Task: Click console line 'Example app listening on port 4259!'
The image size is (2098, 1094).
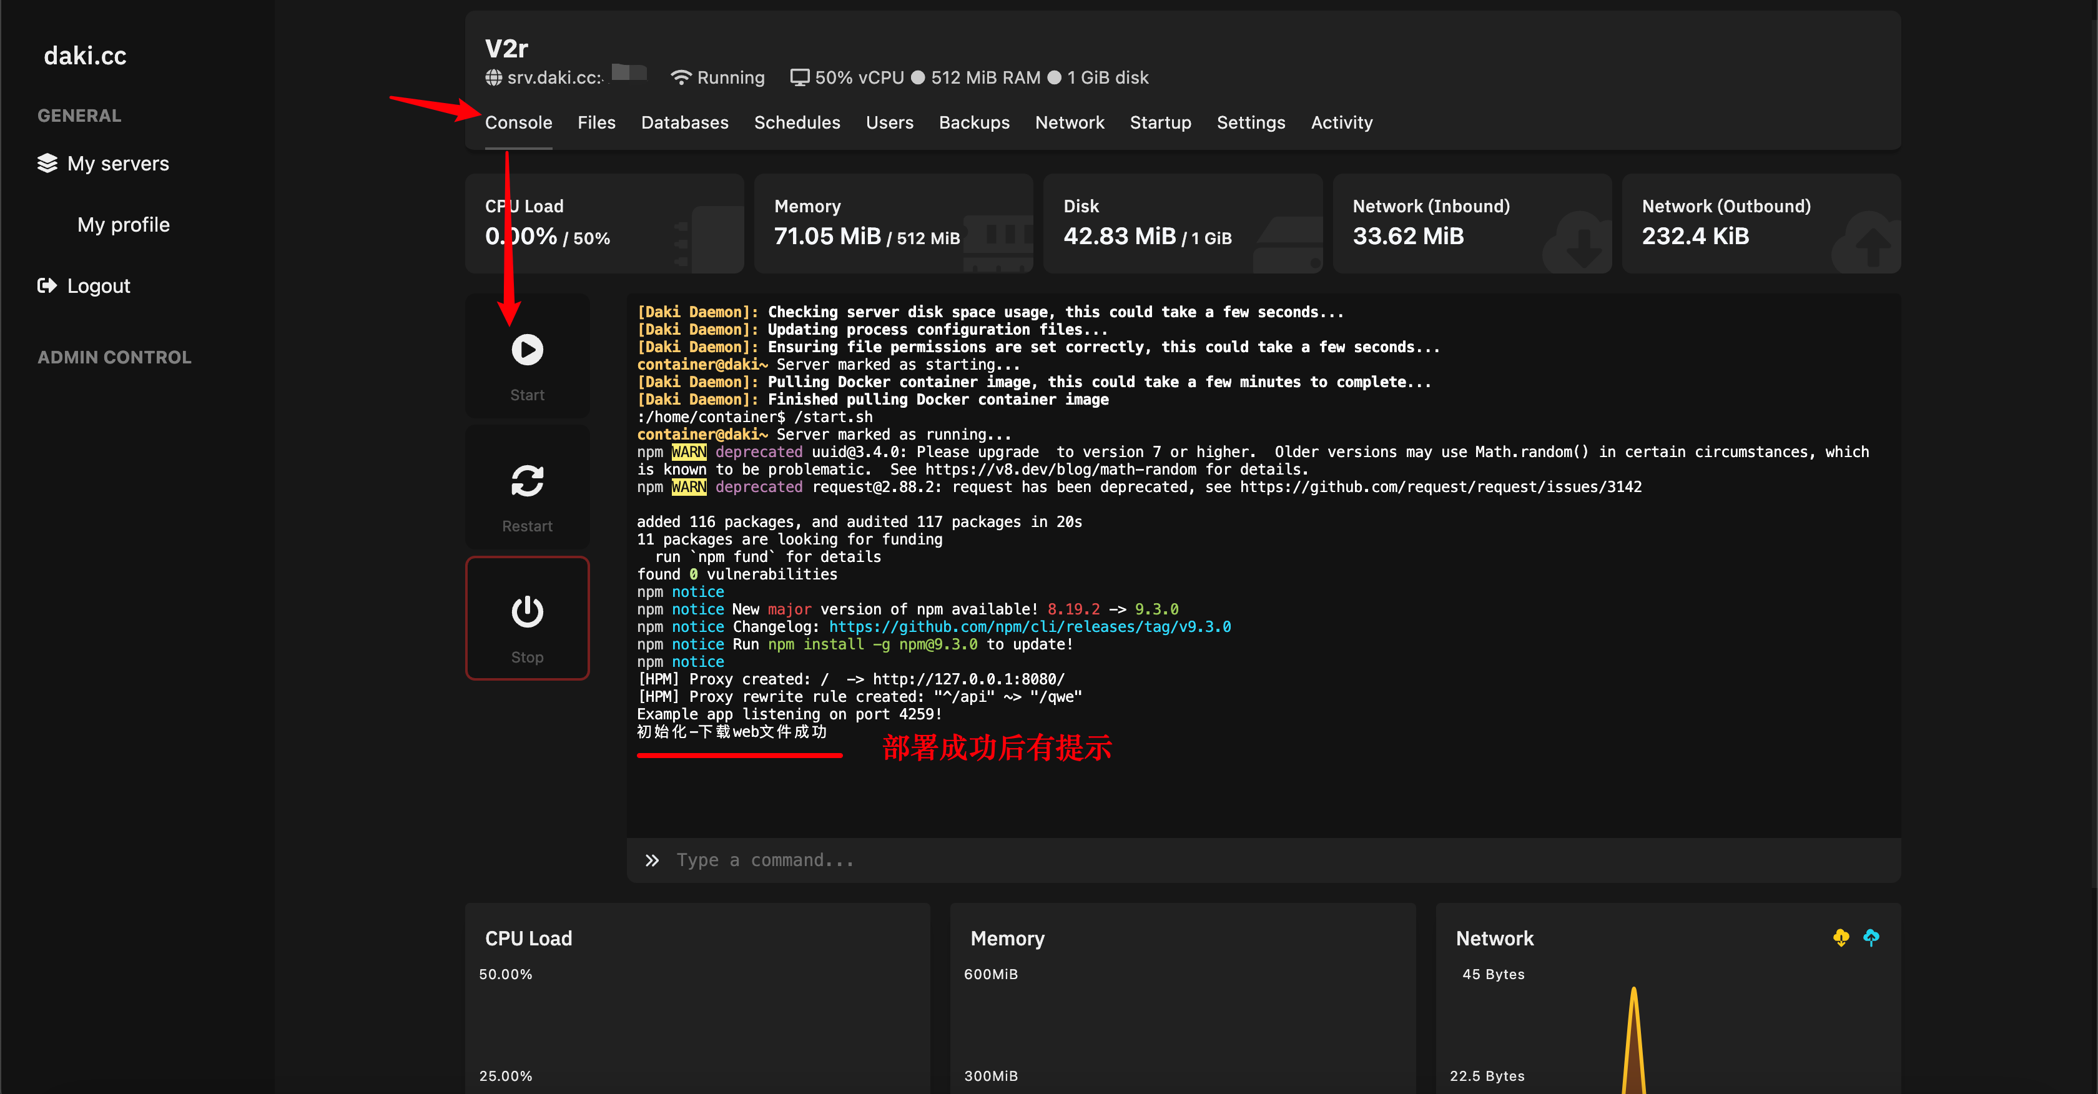Action: (789, 714)
